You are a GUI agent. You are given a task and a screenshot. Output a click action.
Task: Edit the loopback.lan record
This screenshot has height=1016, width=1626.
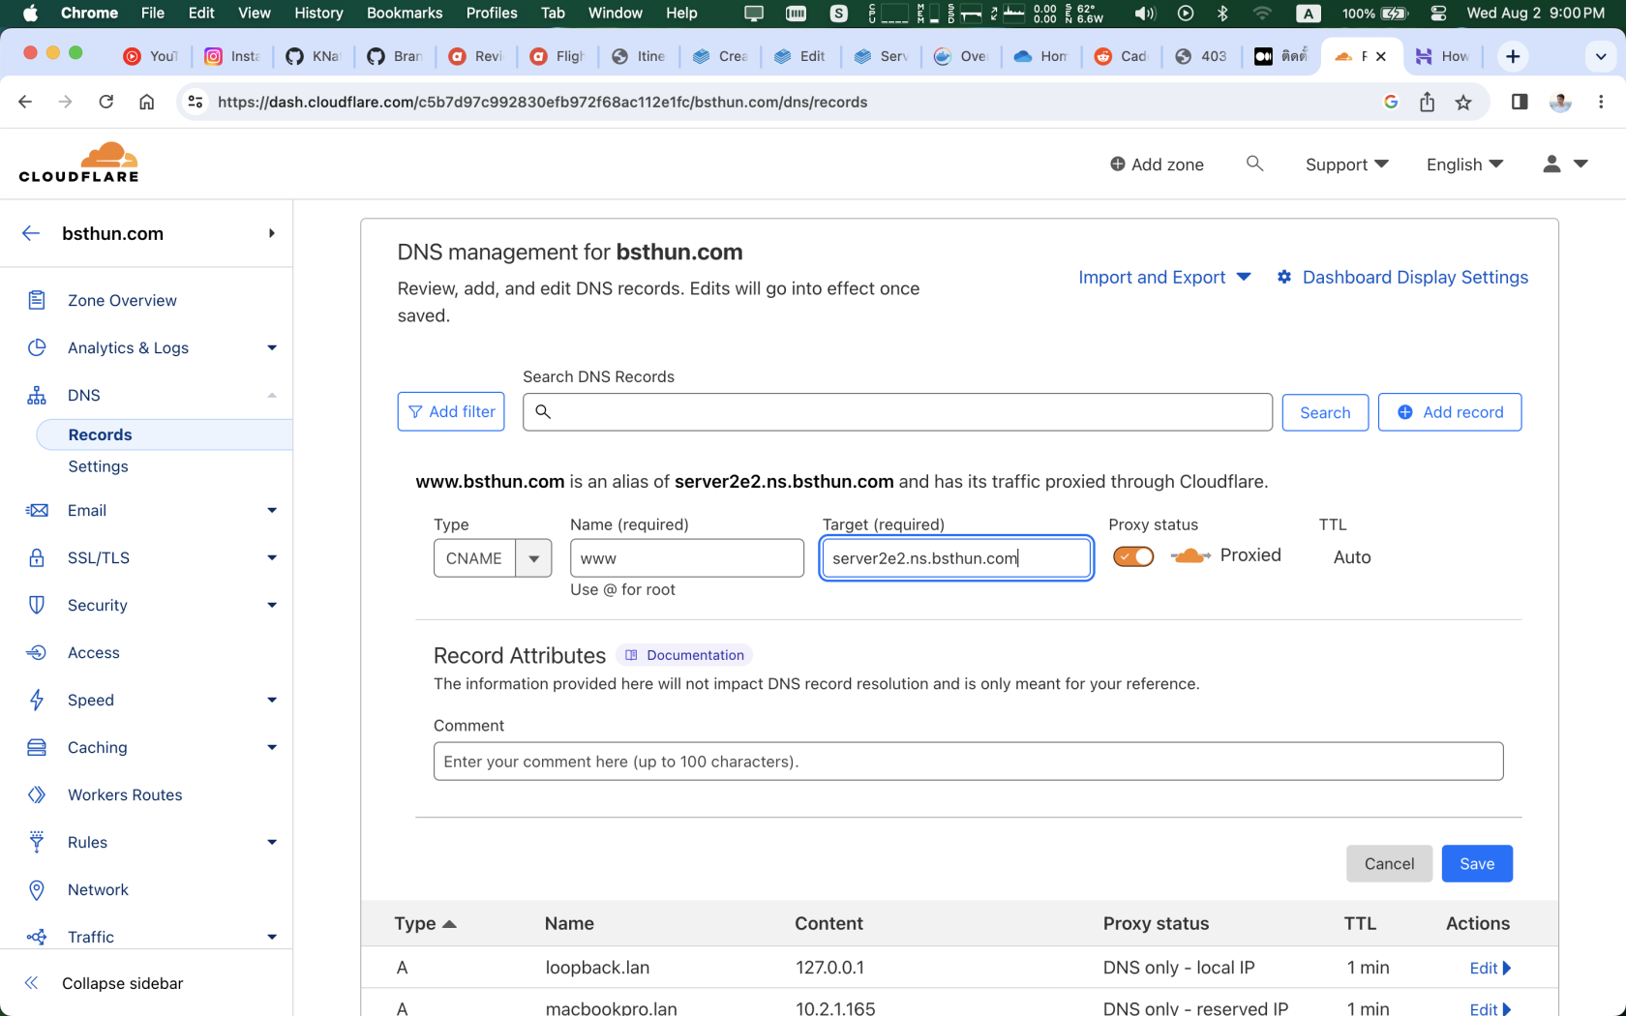click(1490, 968)
